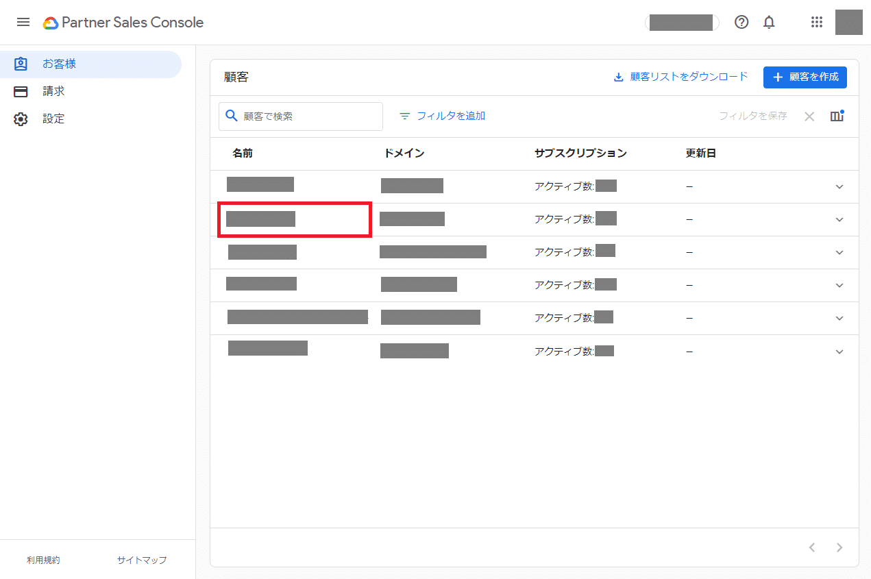Expand the third customer row chevron

pyautogui.click(x=839, y=253)
